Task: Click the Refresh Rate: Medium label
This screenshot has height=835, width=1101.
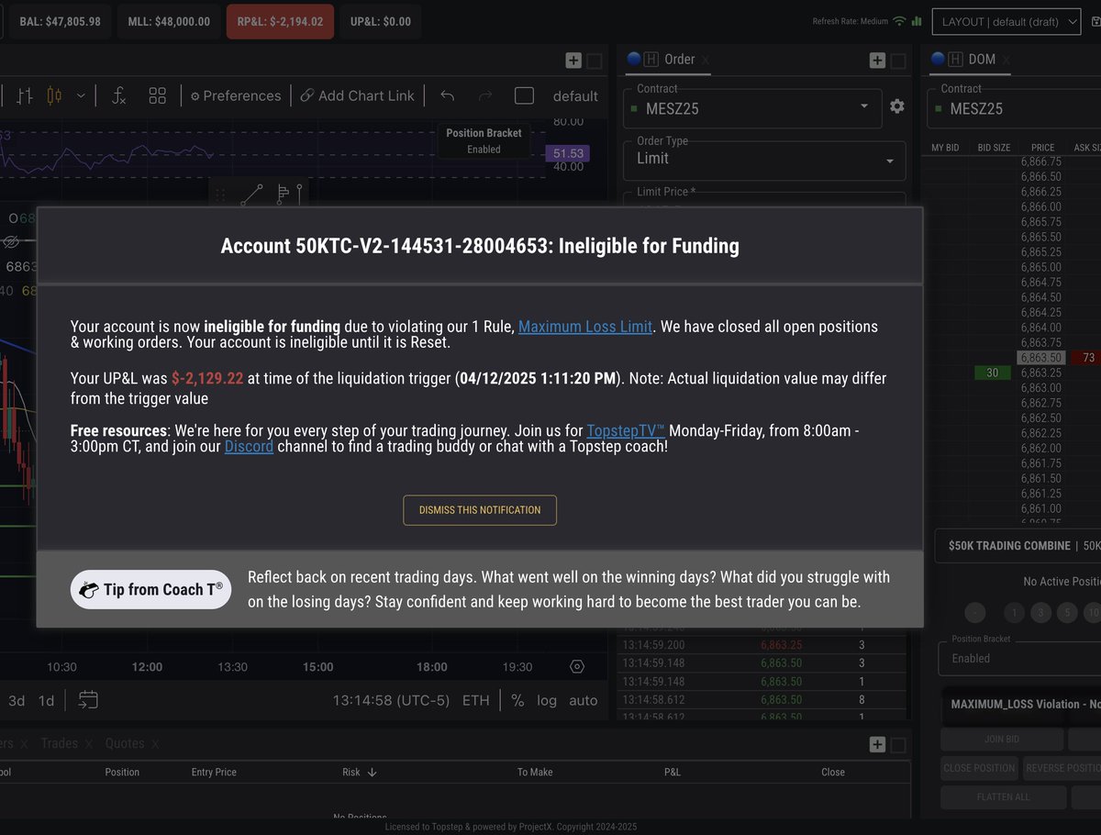Action: 850,21
